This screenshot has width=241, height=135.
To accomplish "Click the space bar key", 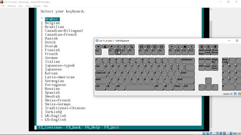I will click(x=140, y=87).
